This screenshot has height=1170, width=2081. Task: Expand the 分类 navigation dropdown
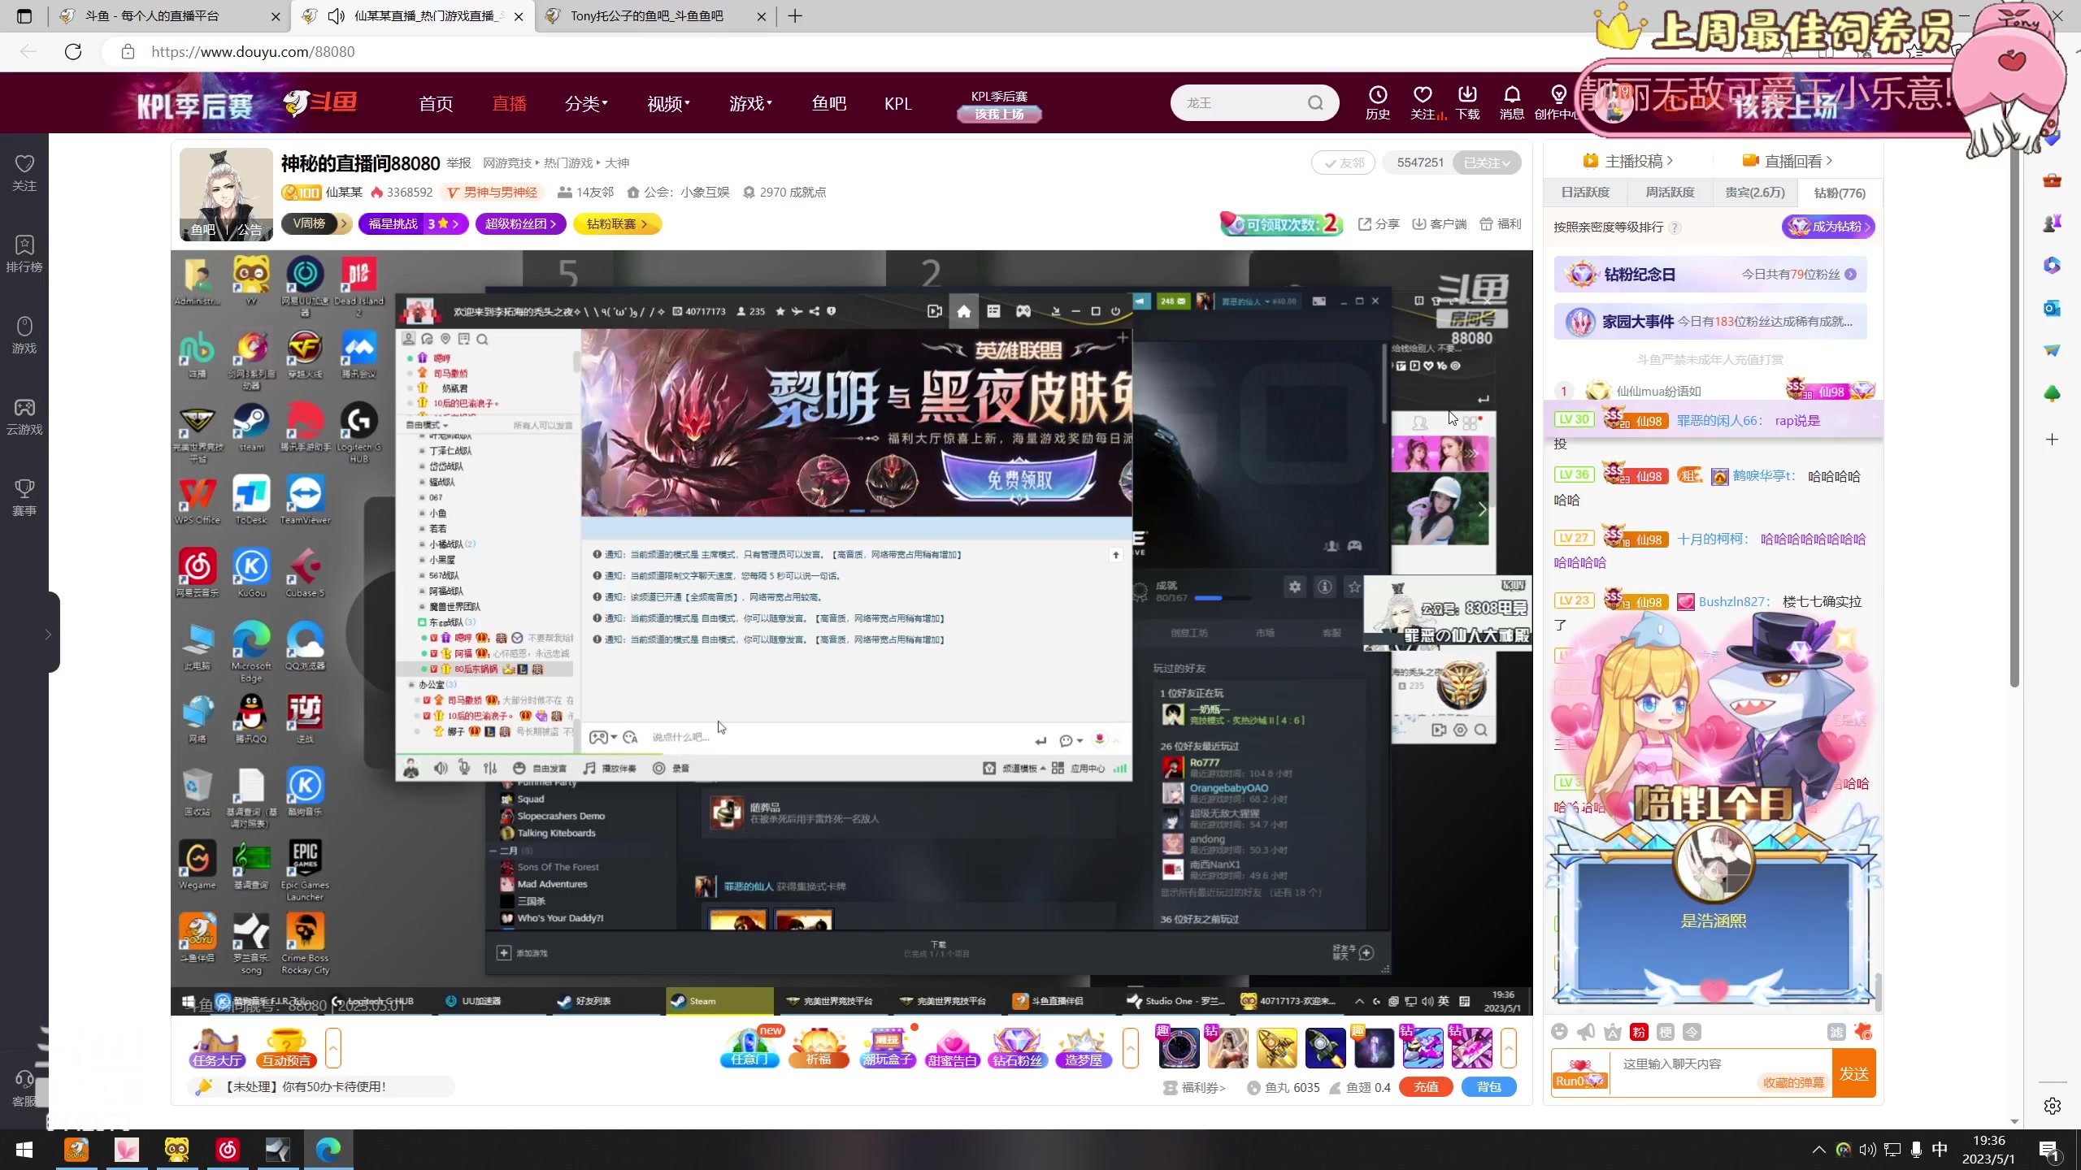click(586, 103)
